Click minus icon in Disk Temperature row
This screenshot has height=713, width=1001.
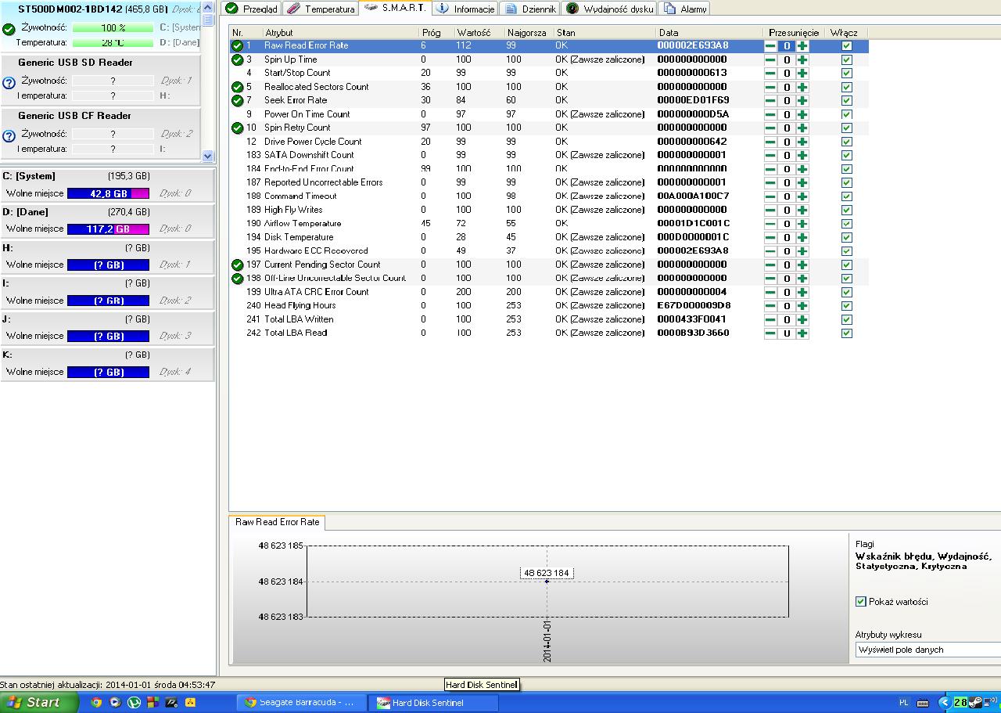click(x=770, y=238)
